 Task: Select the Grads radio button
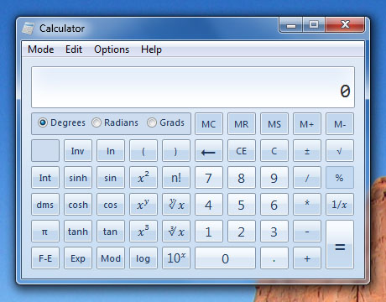pyautogui.click(x=152, y=122)
